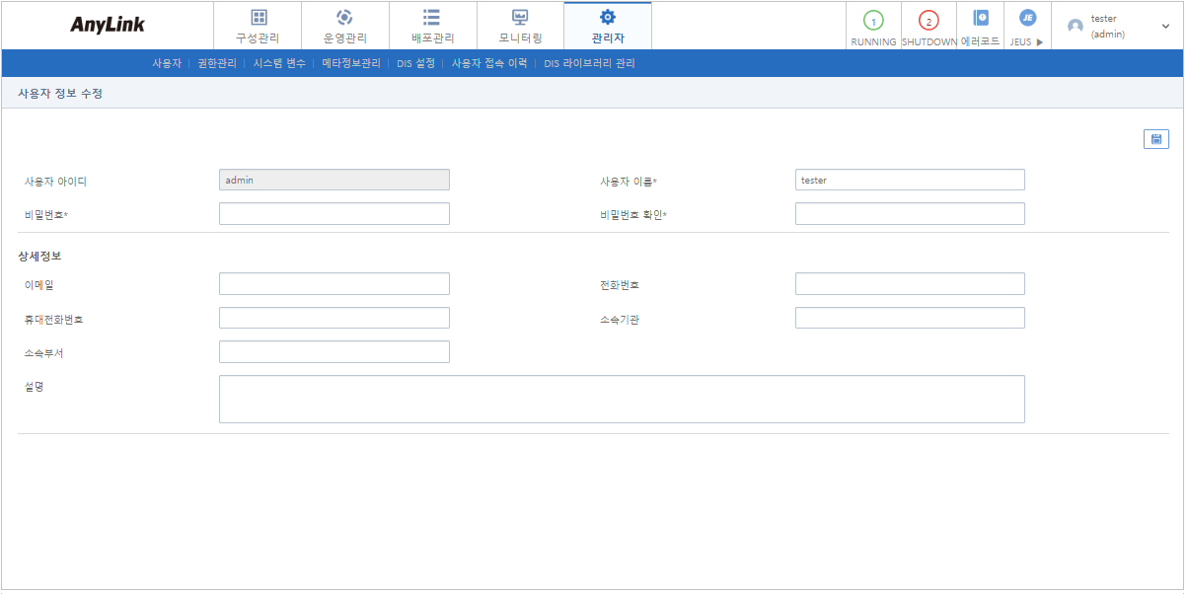The height and width of the screenshot is (594, 1188).
Task: Click the Save (diskette) icon
Action: point(1155,138)
